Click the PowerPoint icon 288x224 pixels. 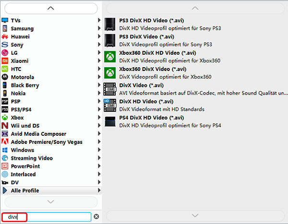[x=5, y=166]
